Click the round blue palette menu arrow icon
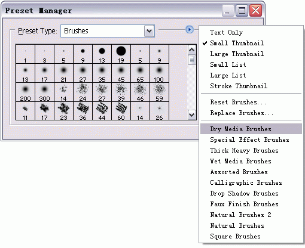The image size is (305, 248). pyautogui.click(x=190, y=30)
